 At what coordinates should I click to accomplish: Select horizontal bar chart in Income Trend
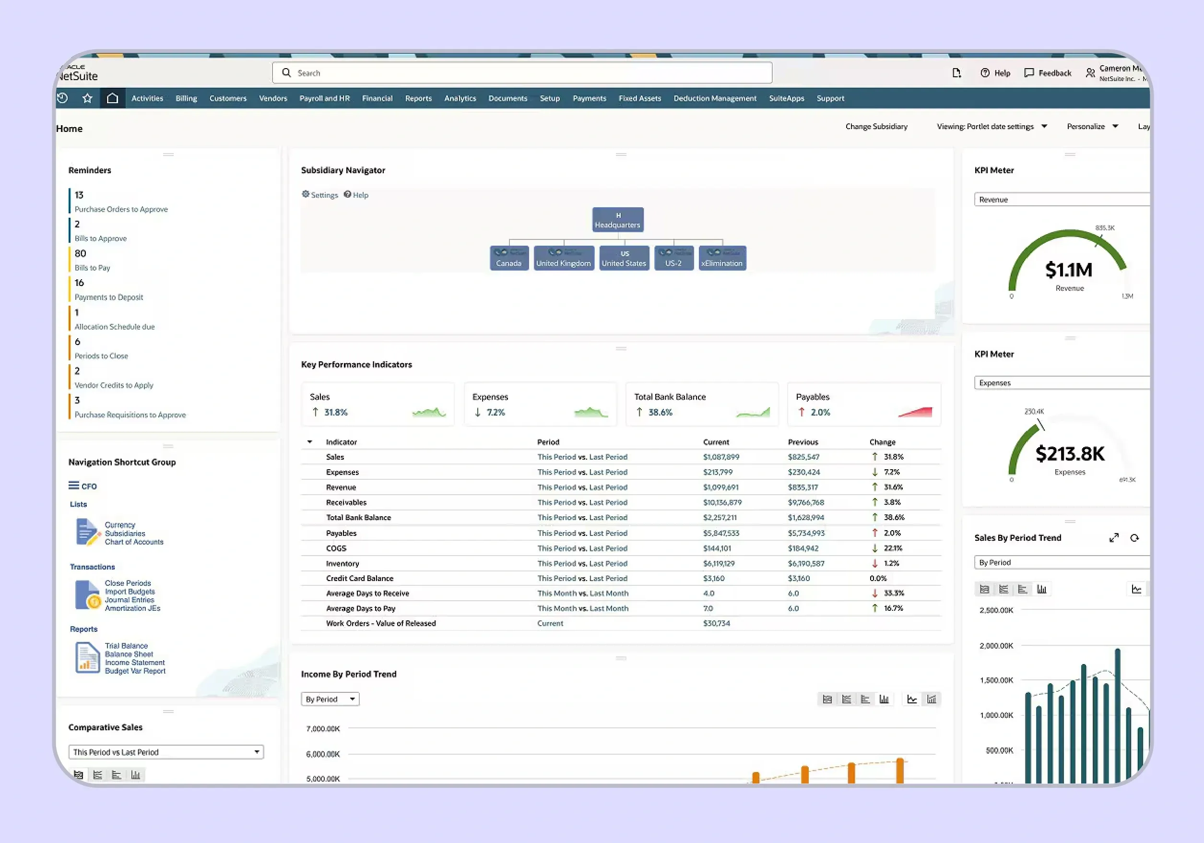[865, 699]
